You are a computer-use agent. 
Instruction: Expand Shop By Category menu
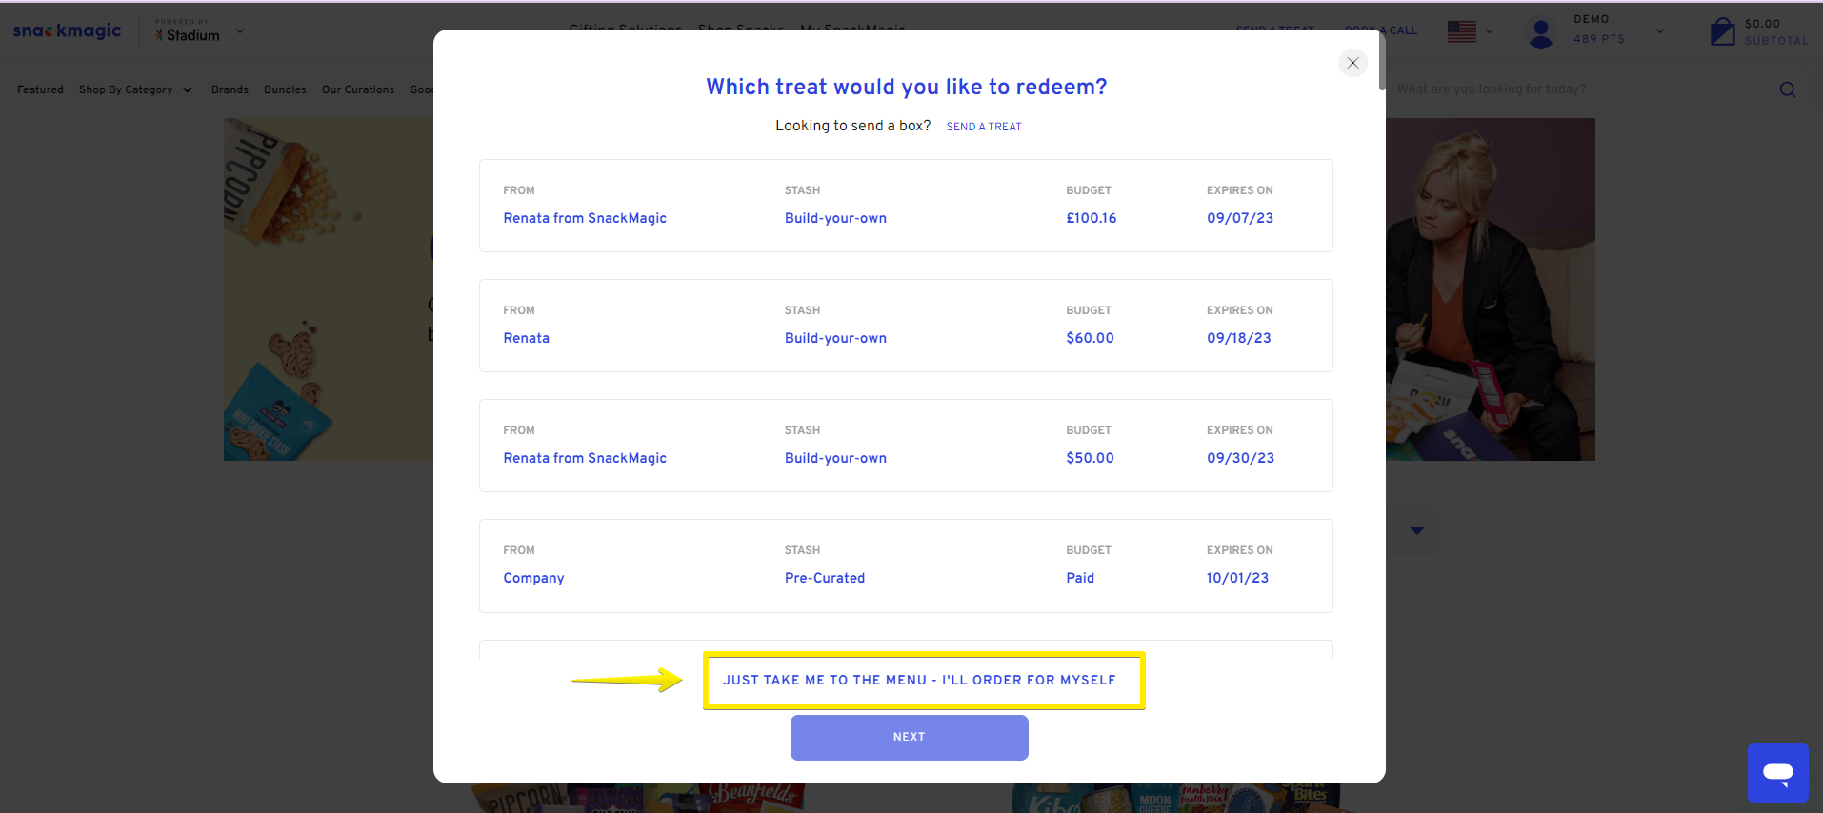point(135,89)
